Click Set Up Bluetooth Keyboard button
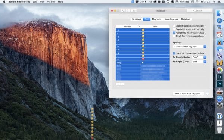The image size is (224, 140). 188,94
